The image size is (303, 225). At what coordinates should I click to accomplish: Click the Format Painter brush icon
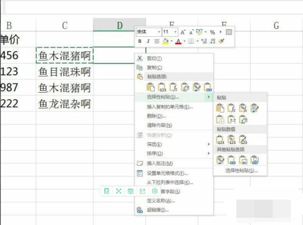pos(221,41)
